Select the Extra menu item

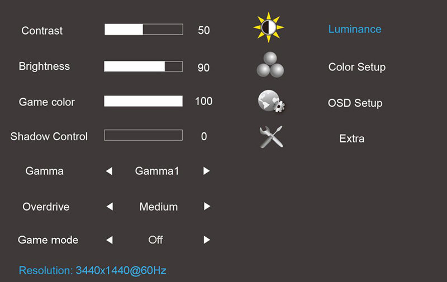click(x=352, y=138)
